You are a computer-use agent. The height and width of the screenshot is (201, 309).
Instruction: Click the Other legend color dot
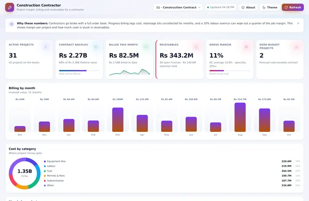pyautogui.click(x=45, y=186)
